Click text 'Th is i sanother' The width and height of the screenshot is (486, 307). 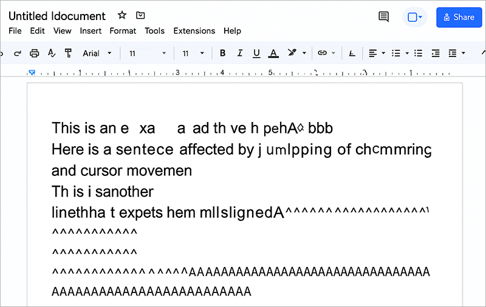coord(102,192)
